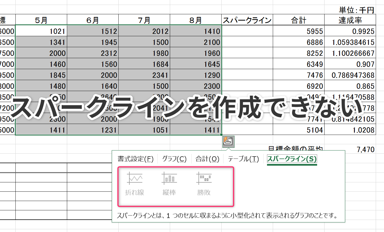Screen dimensions: 384x232
Task: Select the cell containing 2100
Action: click(x=196, y=42)
